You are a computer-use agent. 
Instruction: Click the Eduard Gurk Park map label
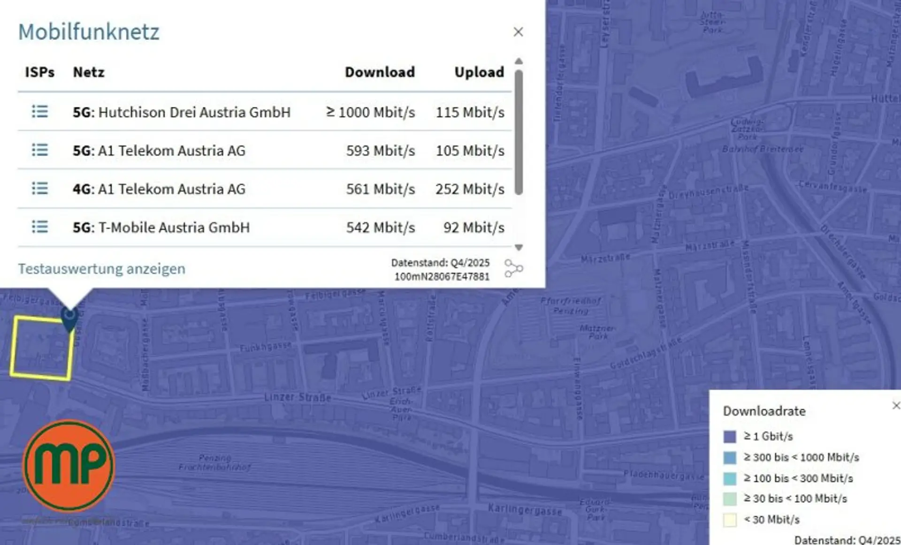coord(595,509)
